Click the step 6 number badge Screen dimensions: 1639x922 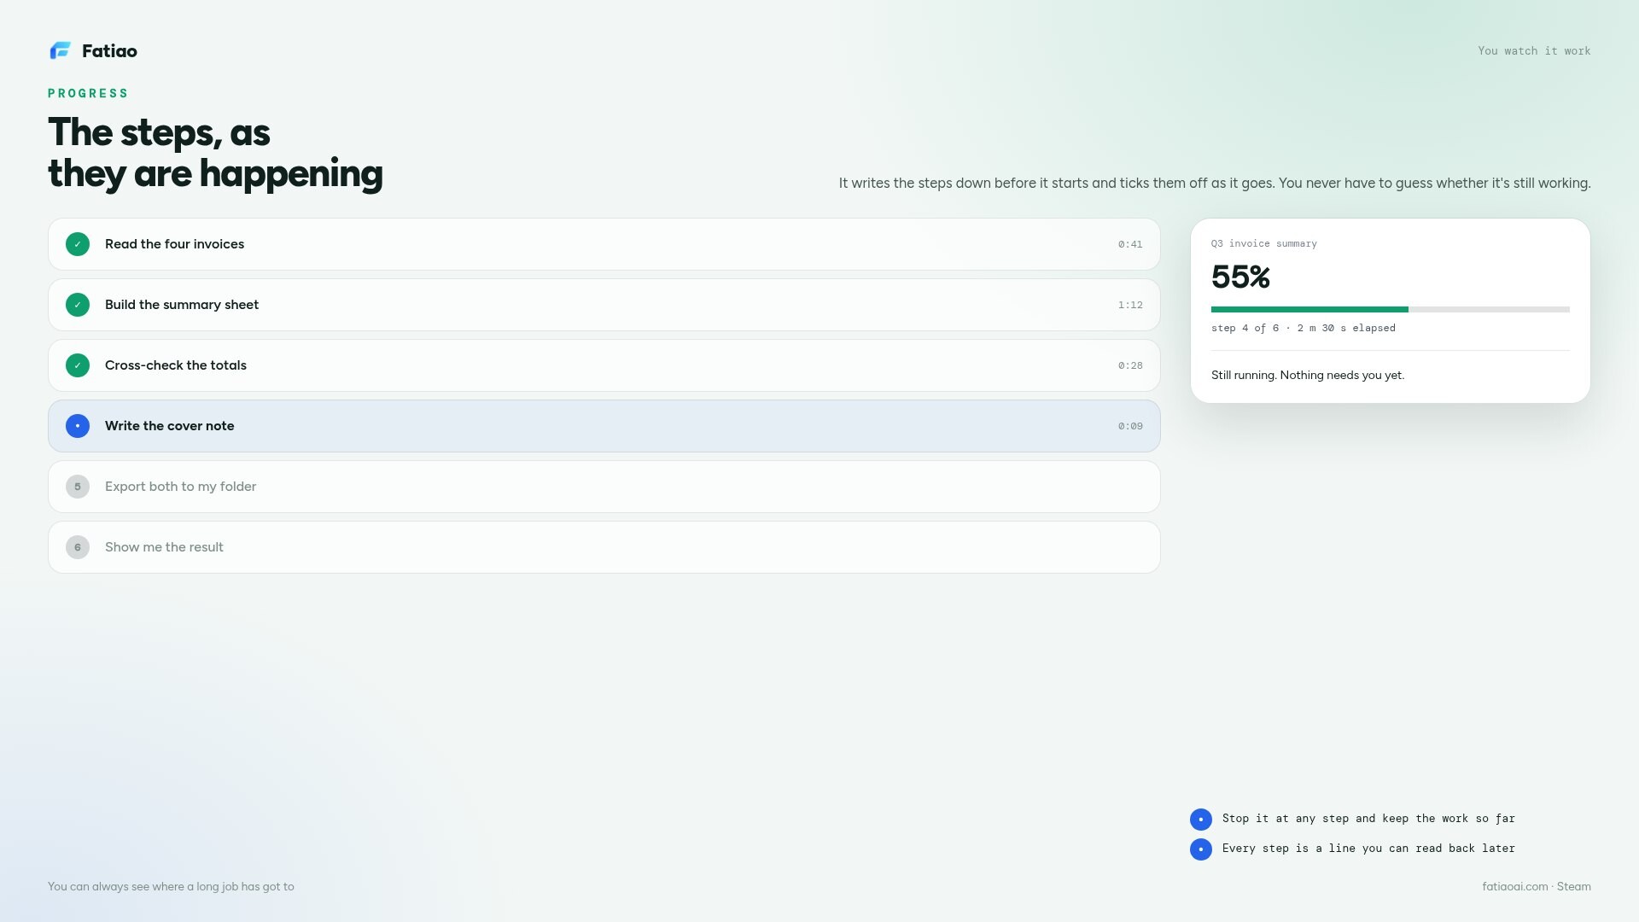coord(78,547)
